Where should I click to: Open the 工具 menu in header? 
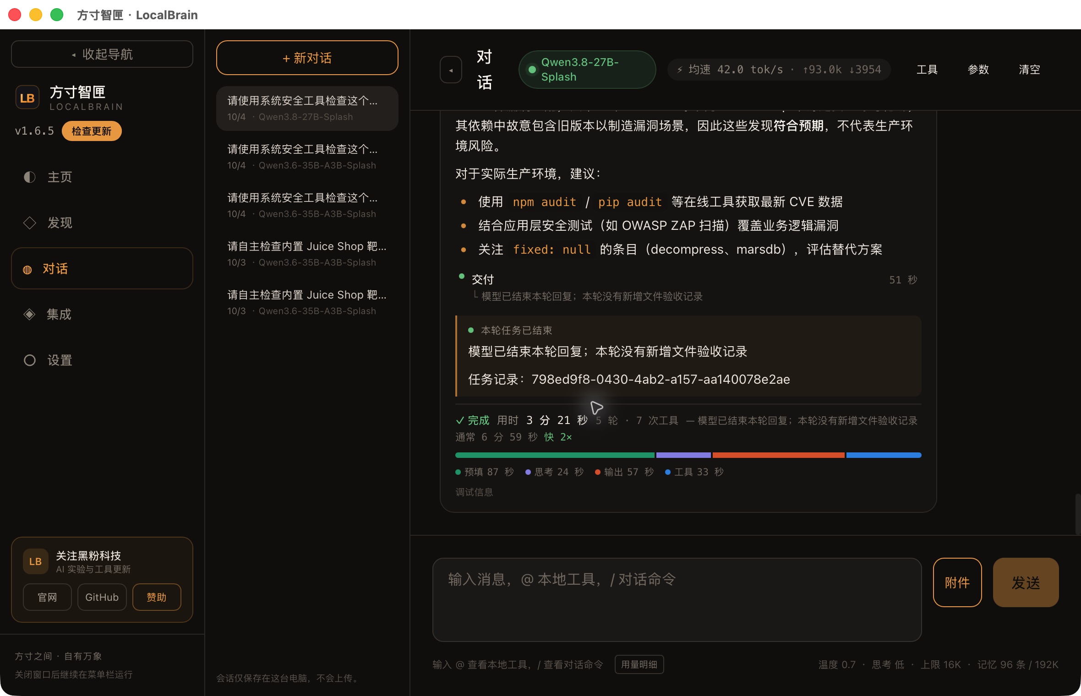pos(927,70)
